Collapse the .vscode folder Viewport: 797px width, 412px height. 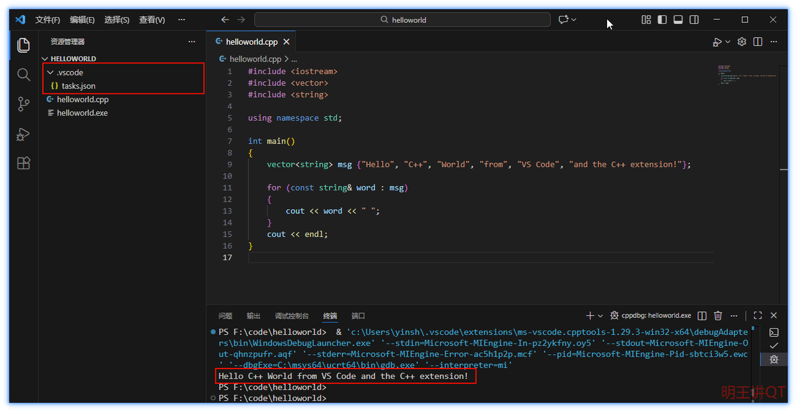point(50,72)
